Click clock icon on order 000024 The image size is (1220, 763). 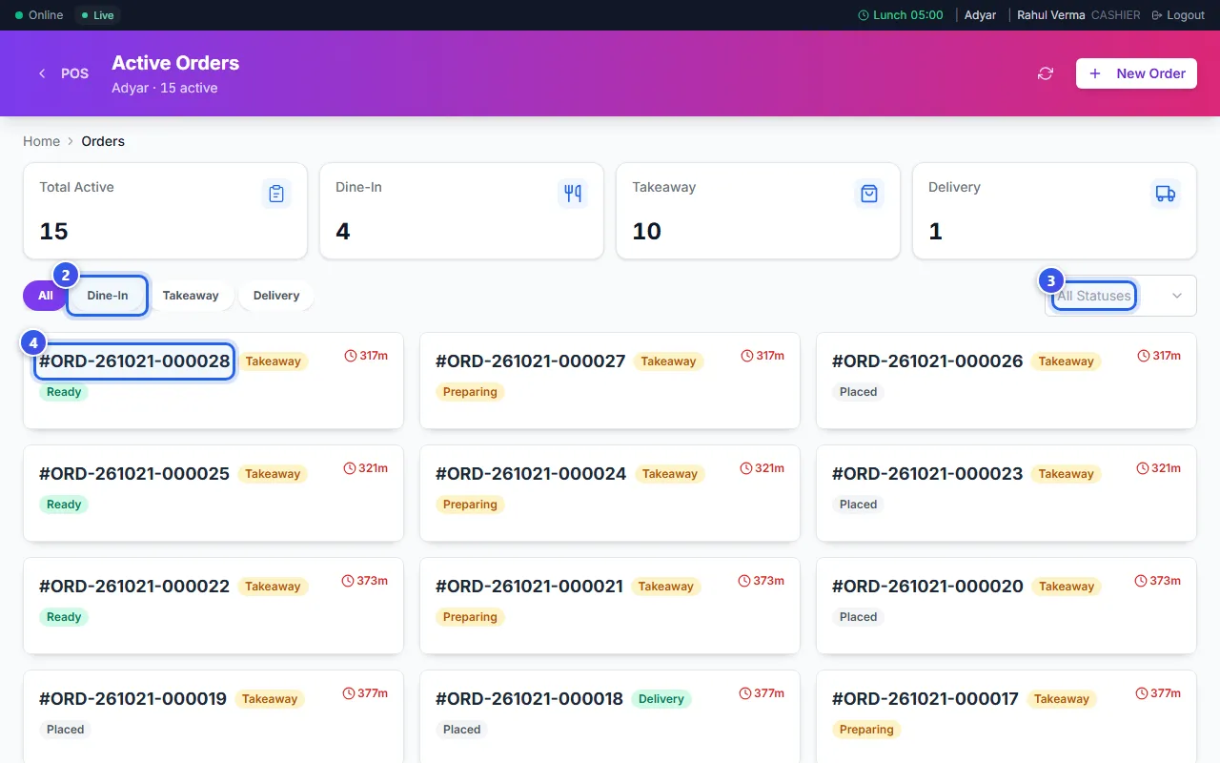coord(747,468)
